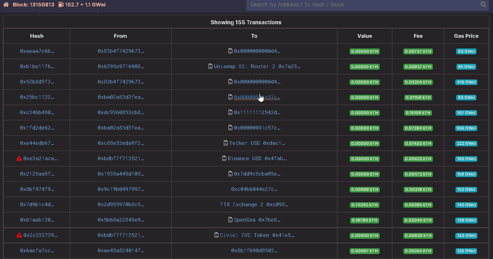This screenshot has height=259, width=493.
Task: Open transaction hash 0x6aefa7cc
Action: pyautogui.click(x=37, y=251)
